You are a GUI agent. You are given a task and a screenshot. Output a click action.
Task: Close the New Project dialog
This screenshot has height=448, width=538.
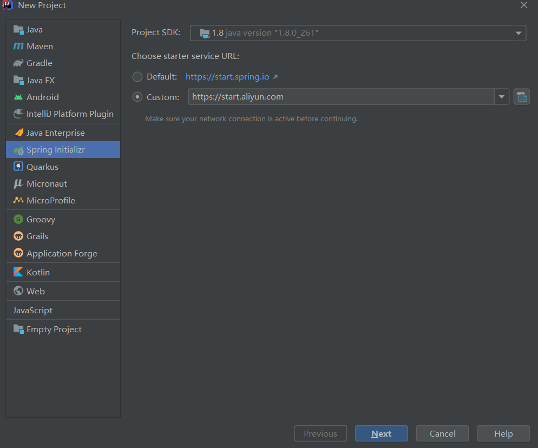pos(523,5)
